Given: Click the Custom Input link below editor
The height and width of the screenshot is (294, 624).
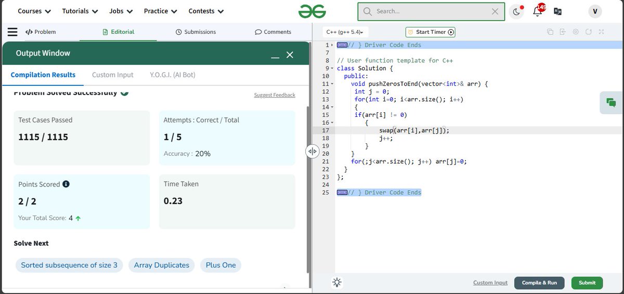Looking at the screenshot, I should [490, 283].
